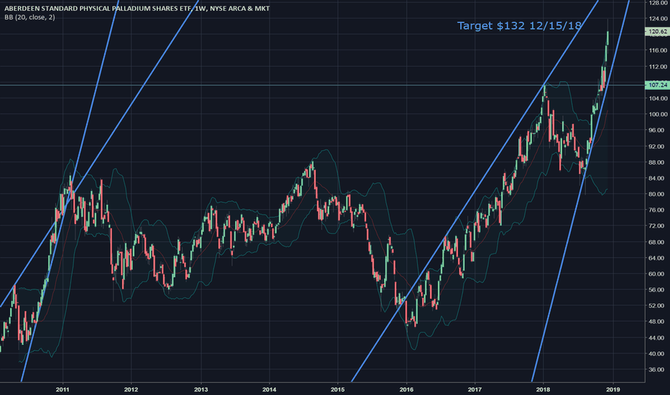Click the BB (20, close, 2) indicator label
This screenshot has height=395, width=670.
click(29, 17)
